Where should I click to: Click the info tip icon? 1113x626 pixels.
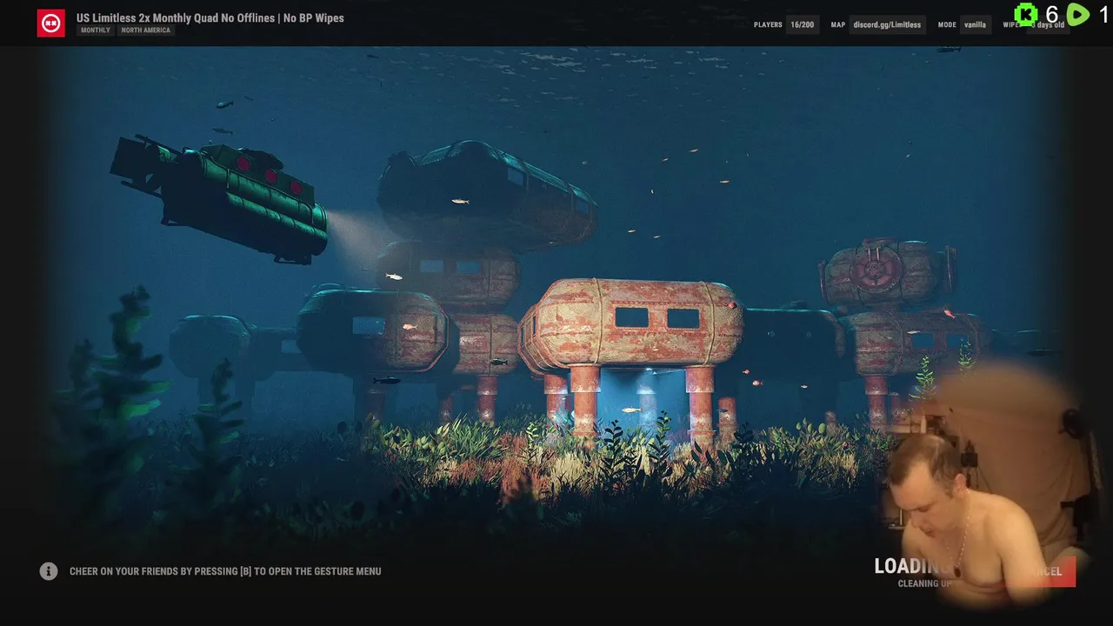pyautogui.click(x=49, y=571)
